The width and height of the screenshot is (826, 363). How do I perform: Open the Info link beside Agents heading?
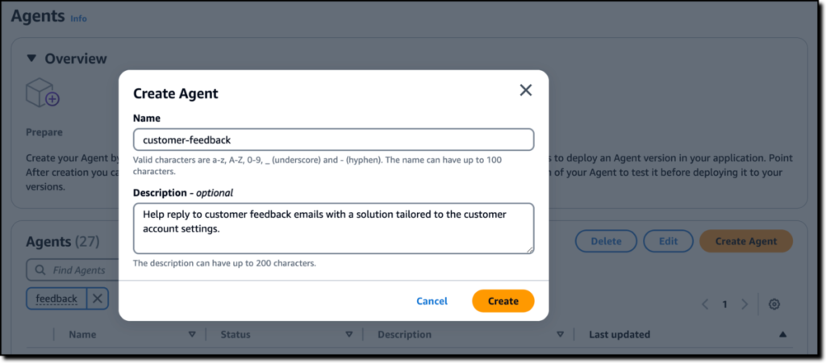coord(78,19)
